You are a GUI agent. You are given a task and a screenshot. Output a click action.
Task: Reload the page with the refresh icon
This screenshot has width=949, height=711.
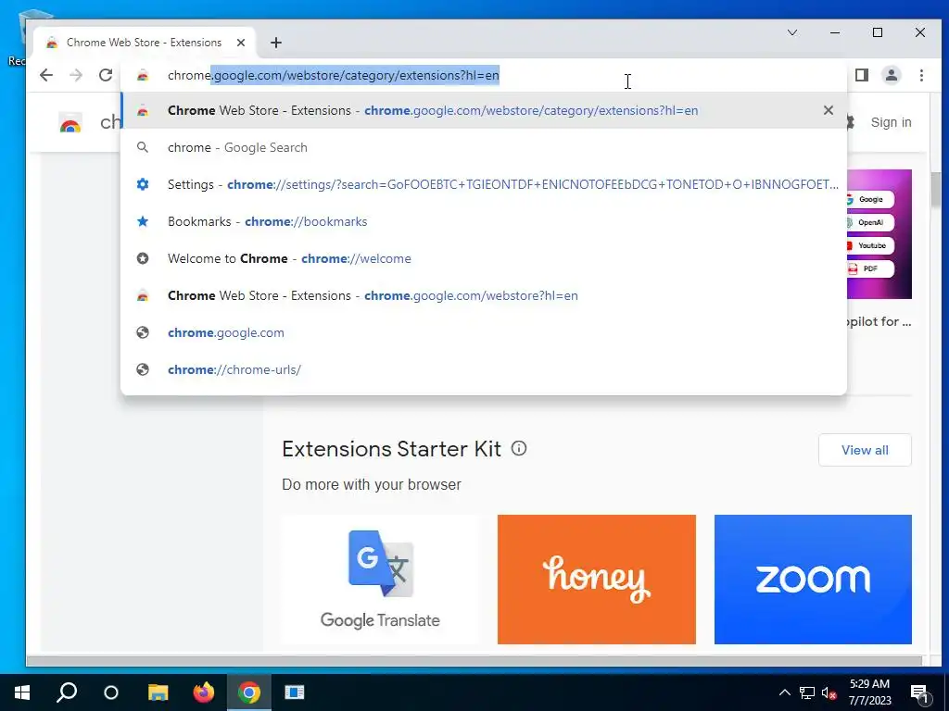[106, 75]
